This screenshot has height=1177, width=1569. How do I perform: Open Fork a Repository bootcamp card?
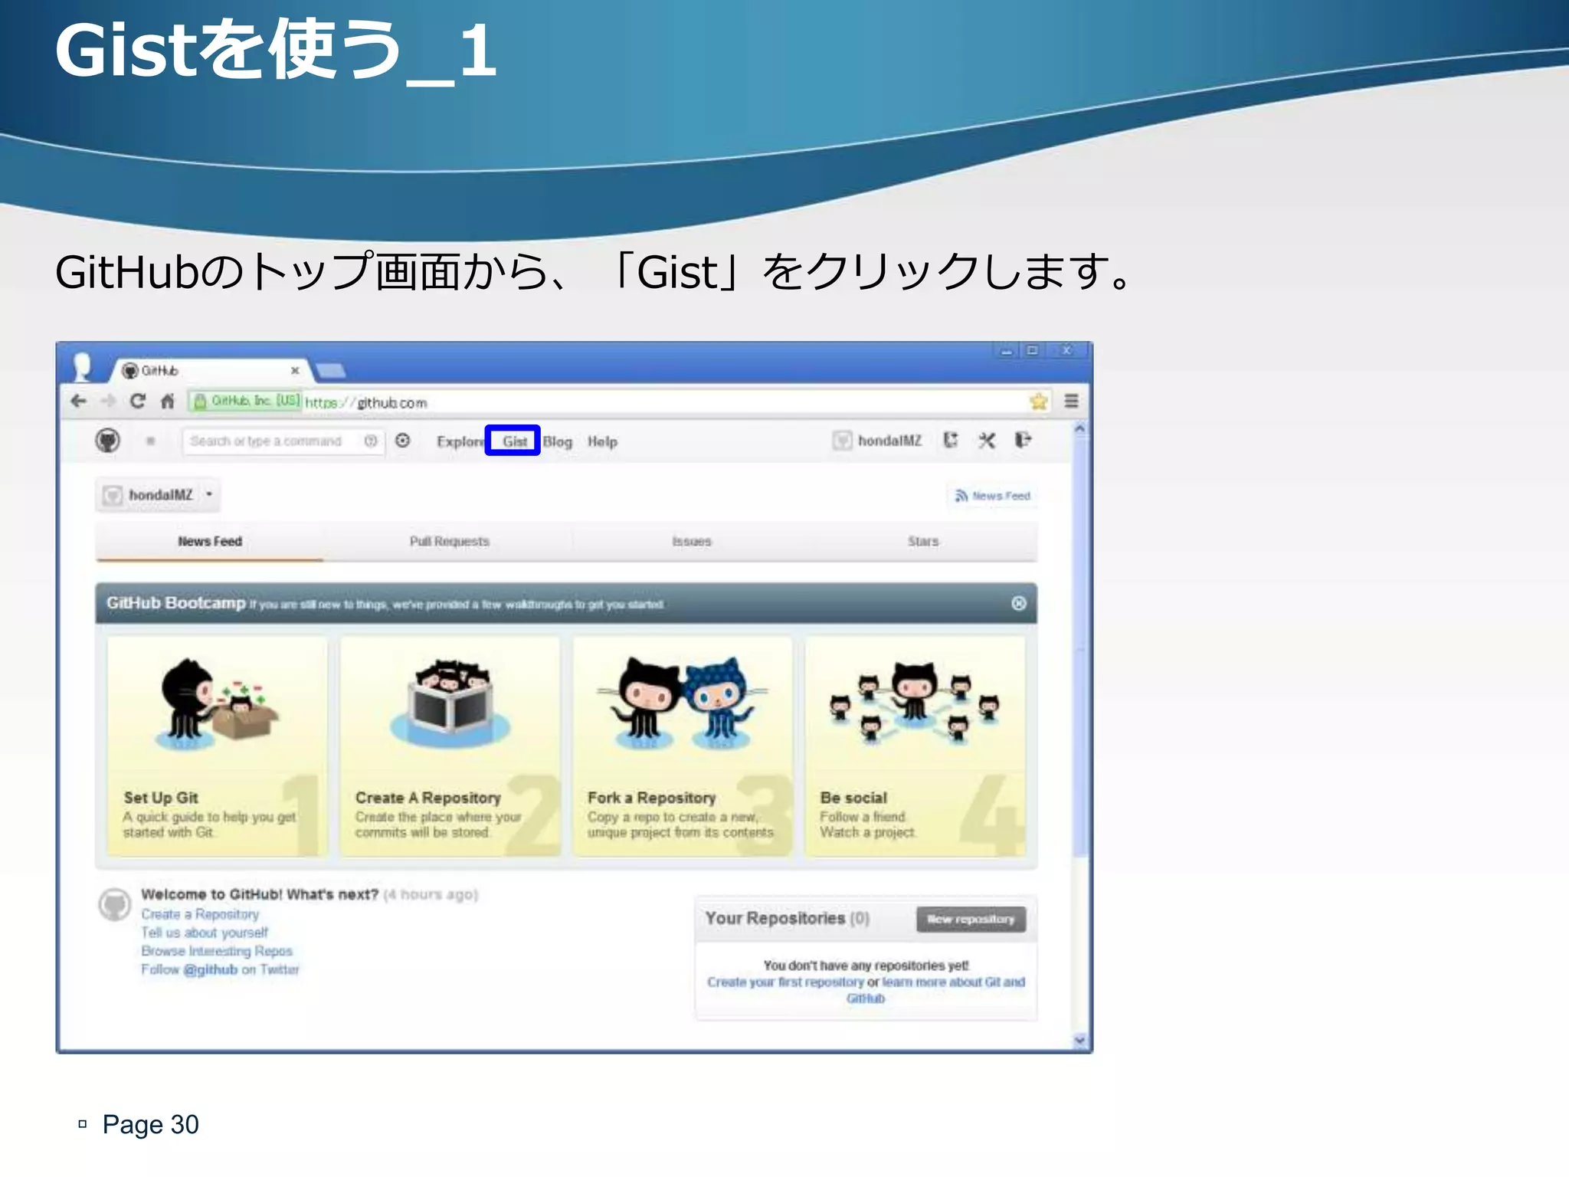coord(683,746)
